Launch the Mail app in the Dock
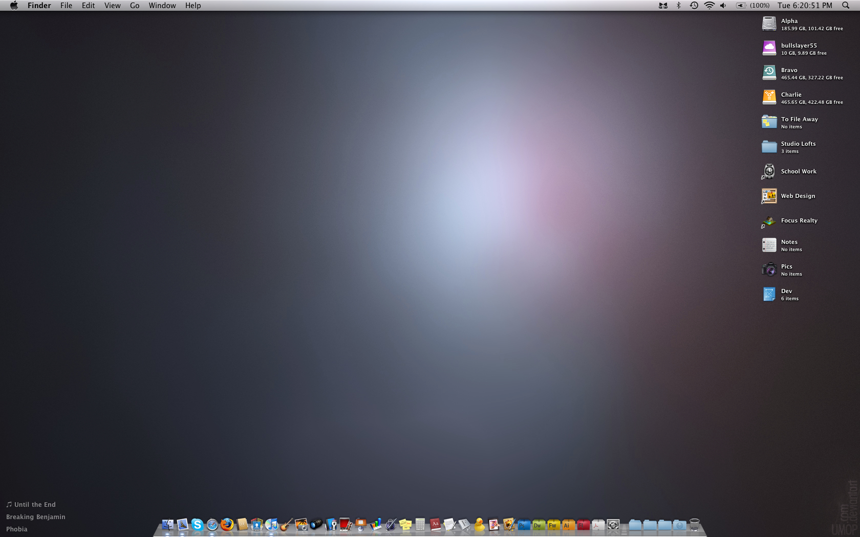 click(183, 524)
